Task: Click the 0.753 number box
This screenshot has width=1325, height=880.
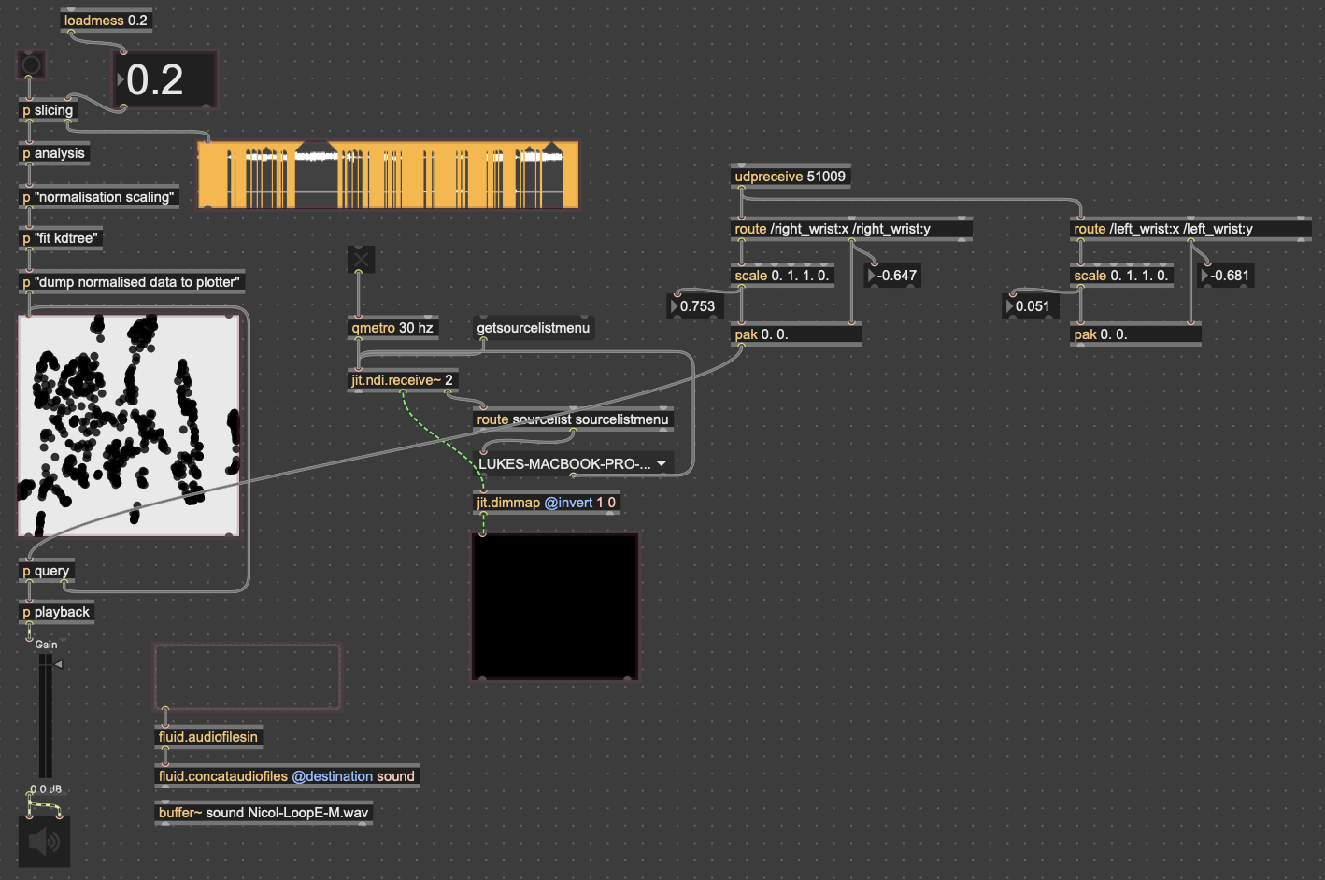Action: pos(696,306)
